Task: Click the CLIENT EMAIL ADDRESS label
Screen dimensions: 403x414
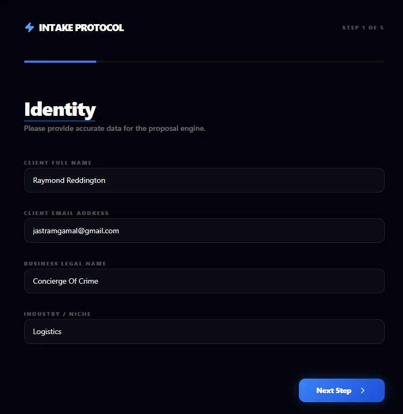Action: click(67, 213)
